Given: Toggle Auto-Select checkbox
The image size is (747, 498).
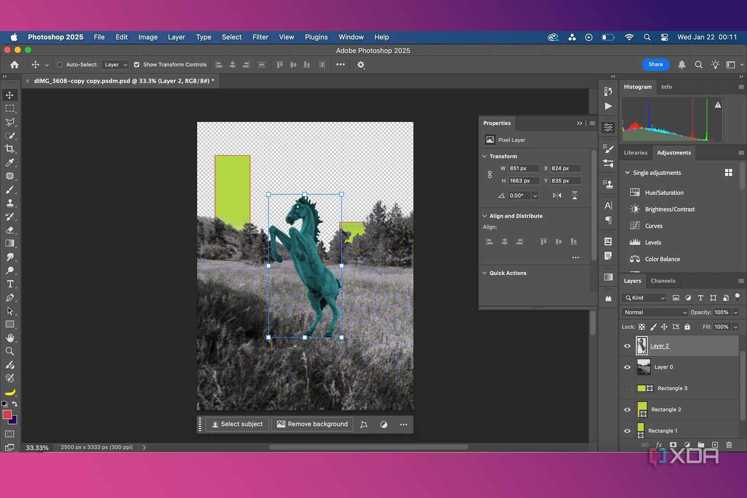Looking at the screenshot, I should point(59,65).
